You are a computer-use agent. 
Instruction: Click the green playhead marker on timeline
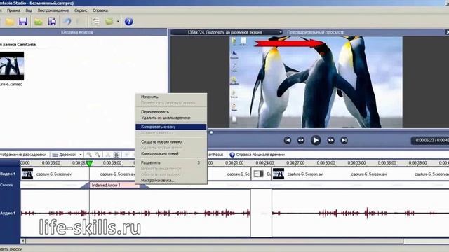pos(89,163)
